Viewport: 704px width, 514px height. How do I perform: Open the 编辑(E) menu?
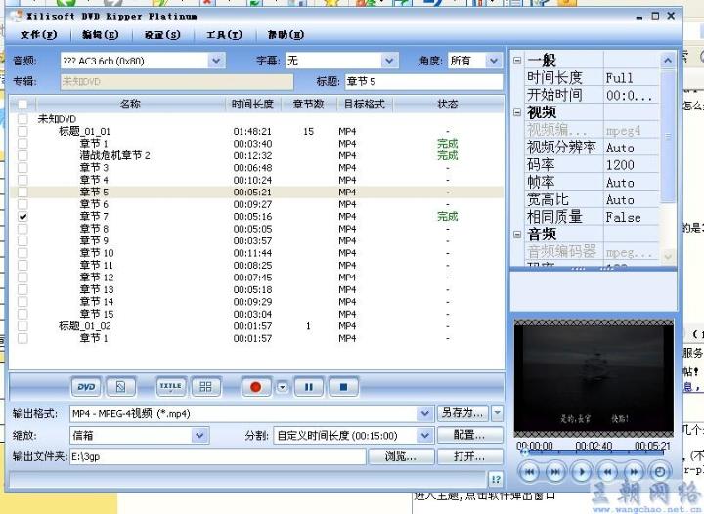[x=101, y=35]
